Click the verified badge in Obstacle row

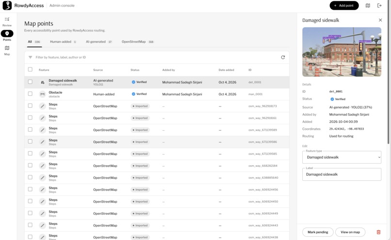139,94
